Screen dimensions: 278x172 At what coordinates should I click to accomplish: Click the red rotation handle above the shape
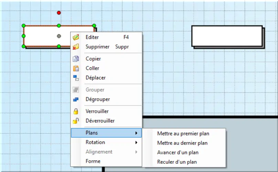59,13
